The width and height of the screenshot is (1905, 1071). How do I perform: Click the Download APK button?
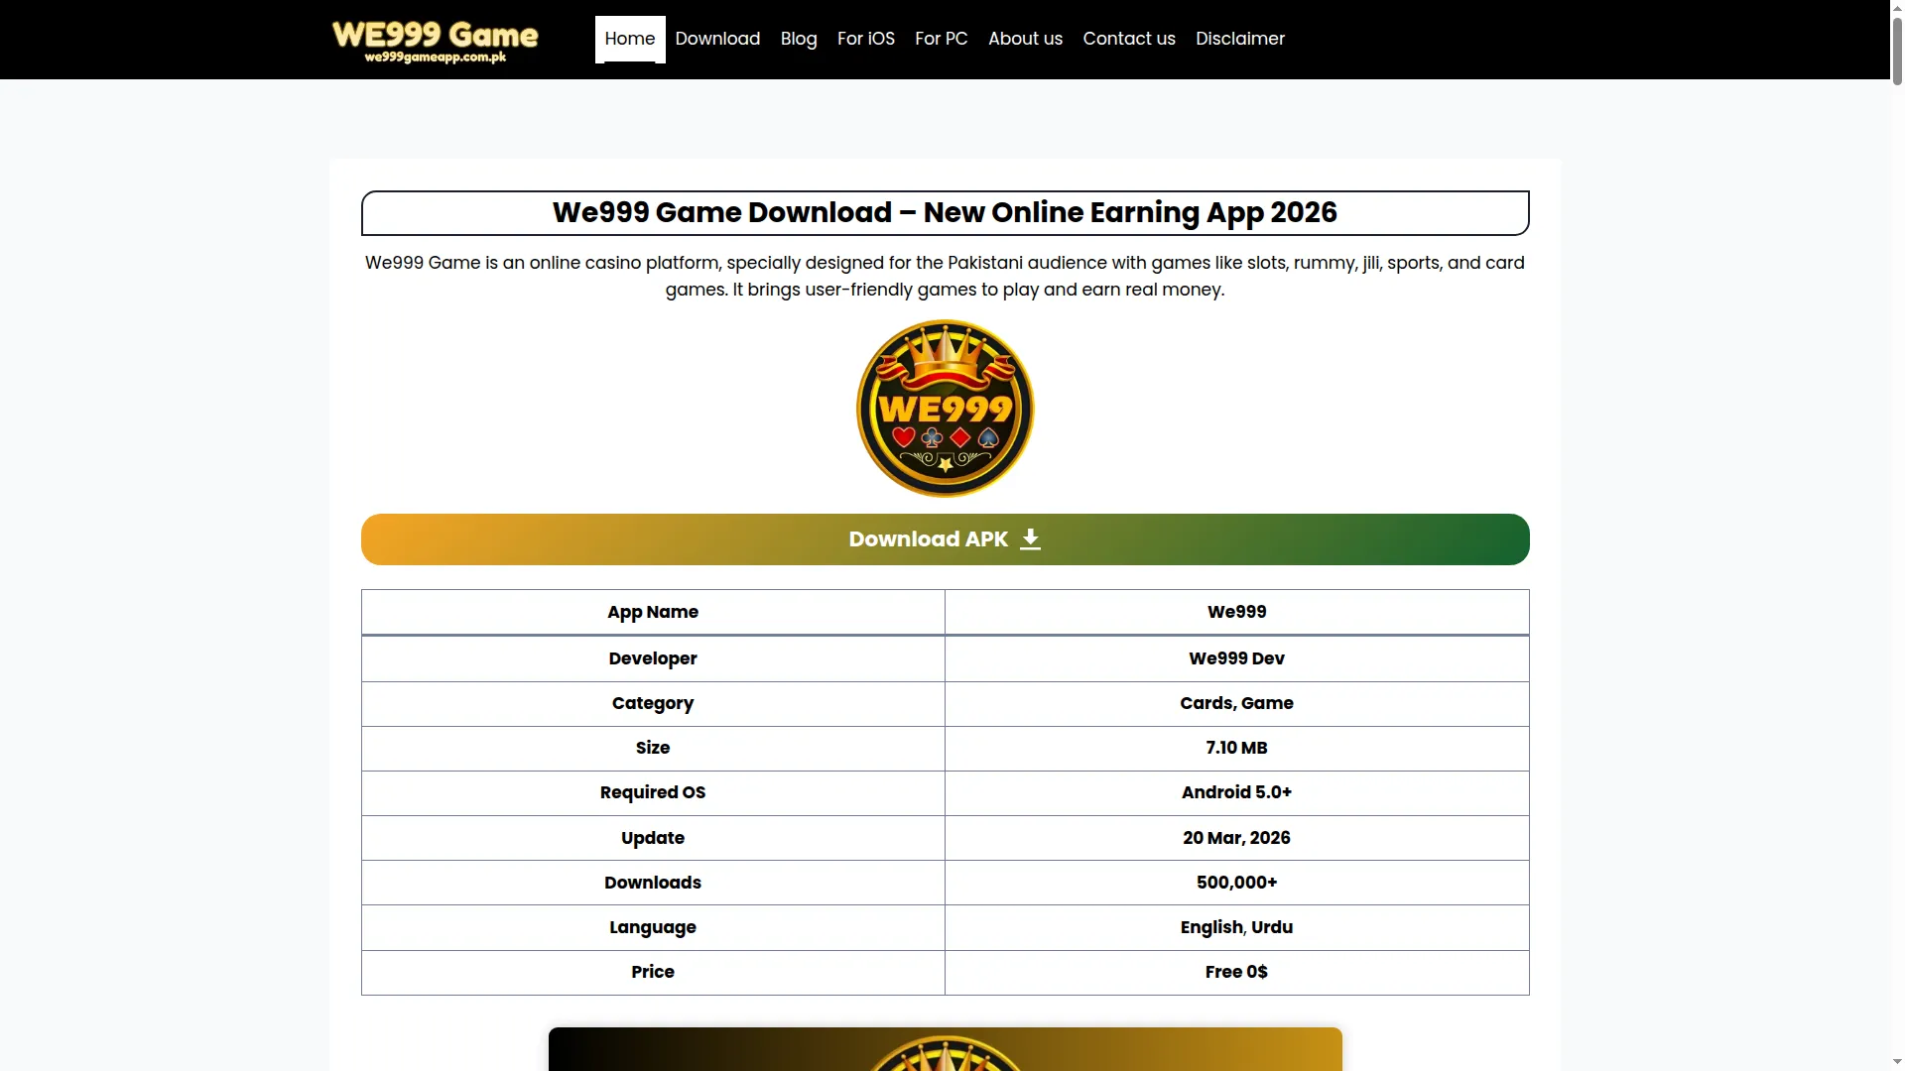pos(945,539)
